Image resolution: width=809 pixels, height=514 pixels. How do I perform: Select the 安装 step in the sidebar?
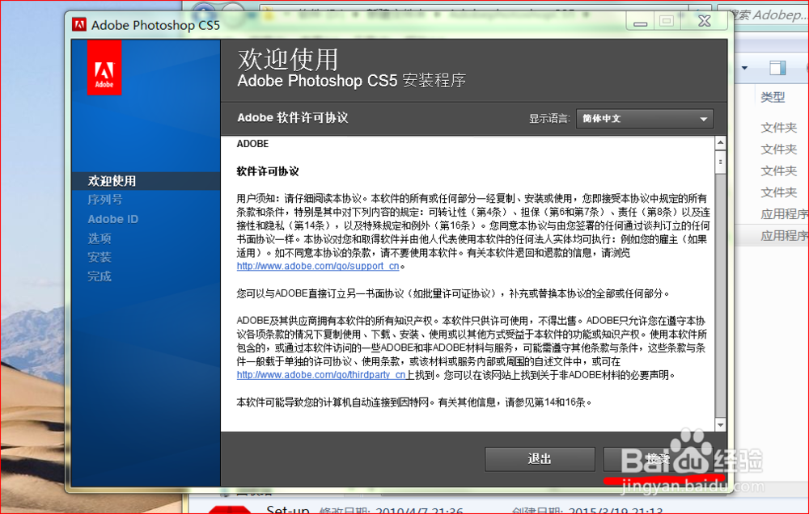click(99, 257)
